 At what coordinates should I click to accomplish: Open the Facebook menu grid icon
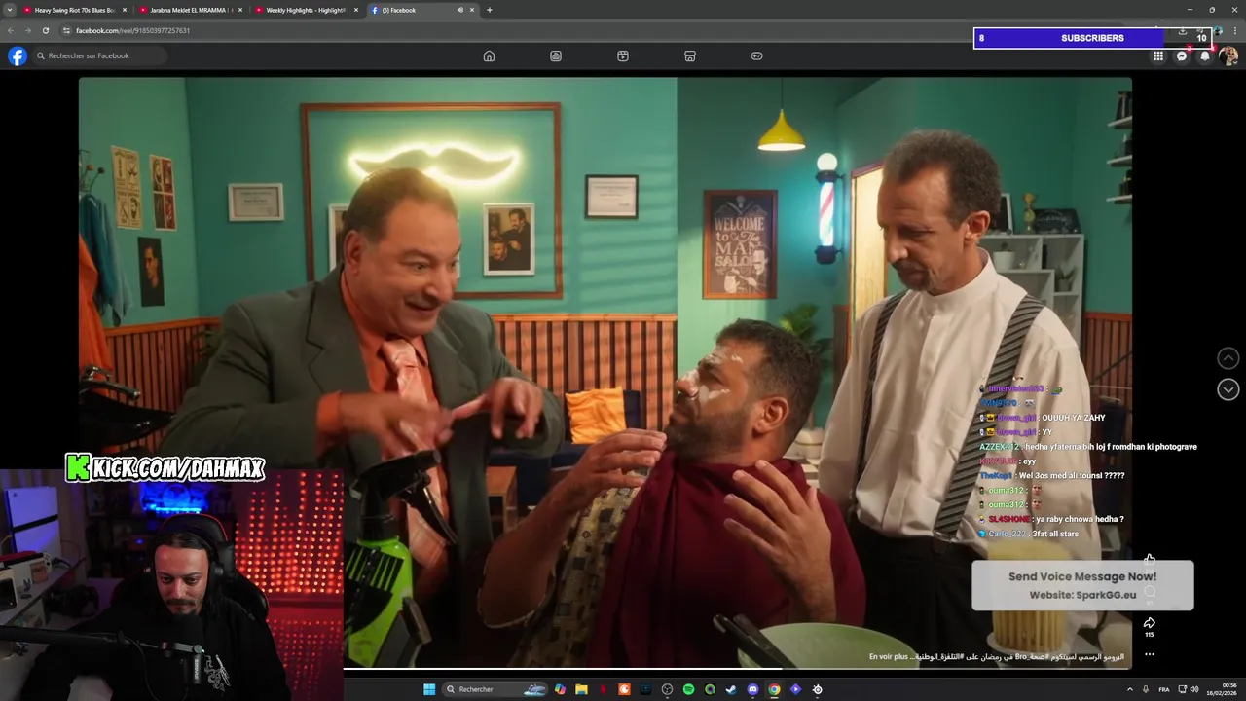click(x=1158, y=55)
